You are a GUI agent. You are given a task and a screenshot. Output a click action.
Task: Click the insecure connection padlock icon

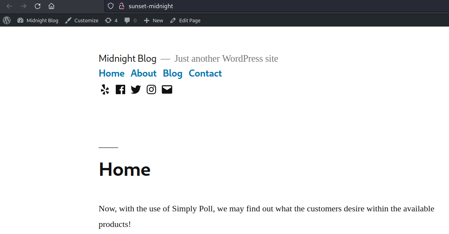(x=121, y=6)
